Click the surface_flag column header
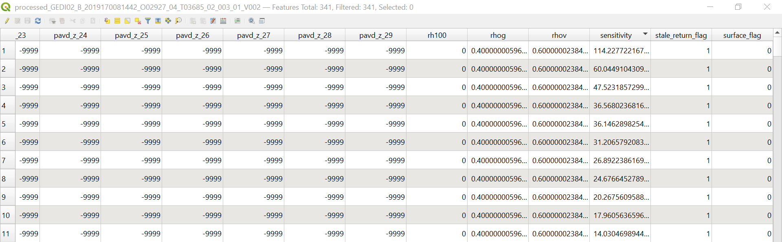 pyautogui.click(x=742, y=35)
